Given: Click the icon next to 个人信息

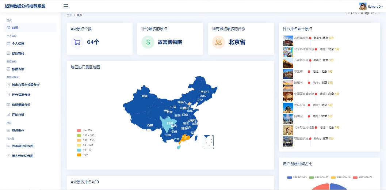Looking at the screenshot, I should [x=8, y=43].
